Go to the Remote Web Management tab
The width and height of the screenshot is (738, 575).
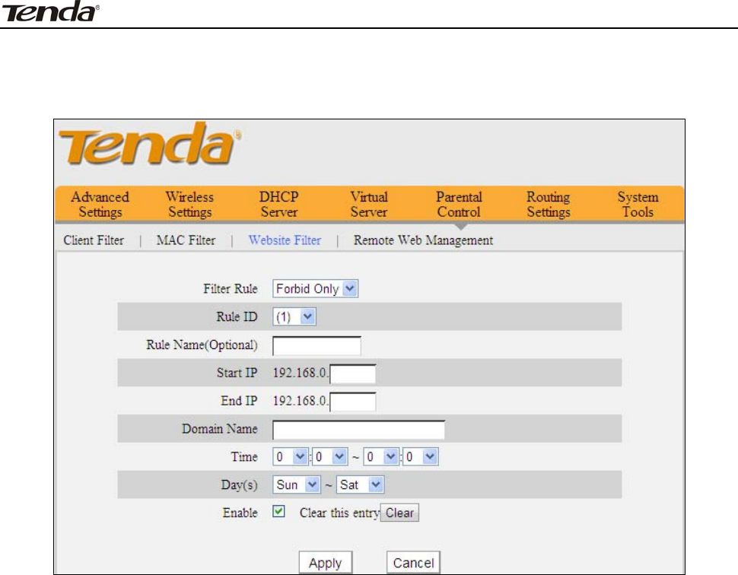(x=423, y=240)
